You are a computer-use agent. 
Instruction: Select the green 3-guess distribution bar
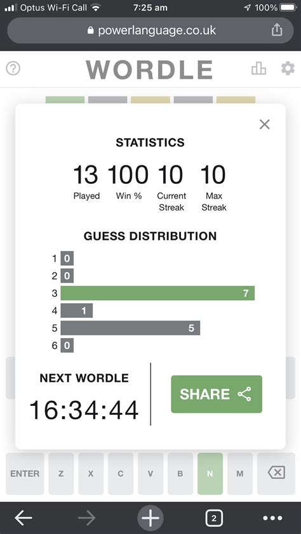[157, 293]
